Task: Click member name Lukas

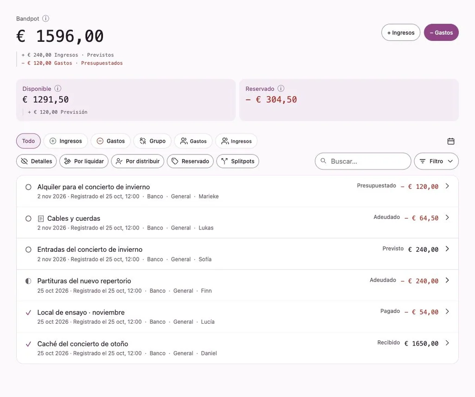Action: click(206, 228)
